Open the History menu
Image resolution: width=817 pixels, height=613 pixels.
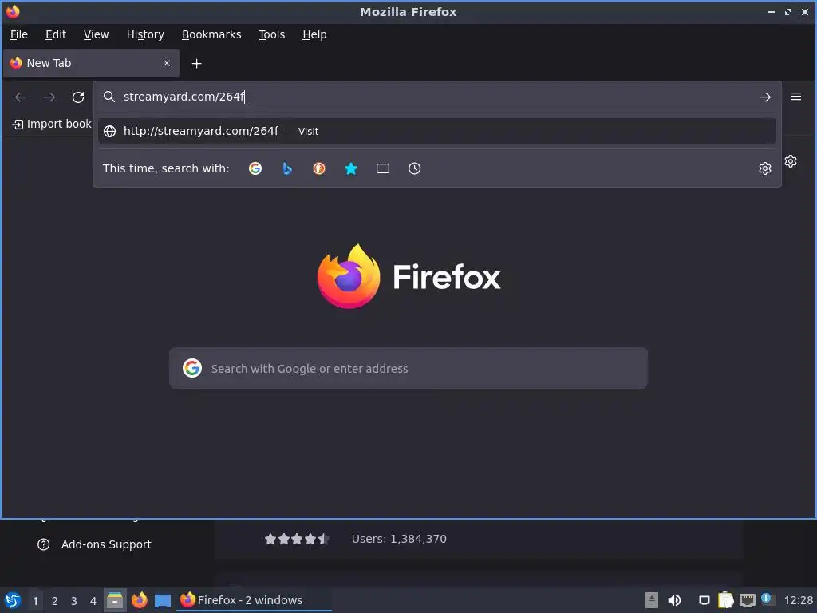click(x=145, y=34)
